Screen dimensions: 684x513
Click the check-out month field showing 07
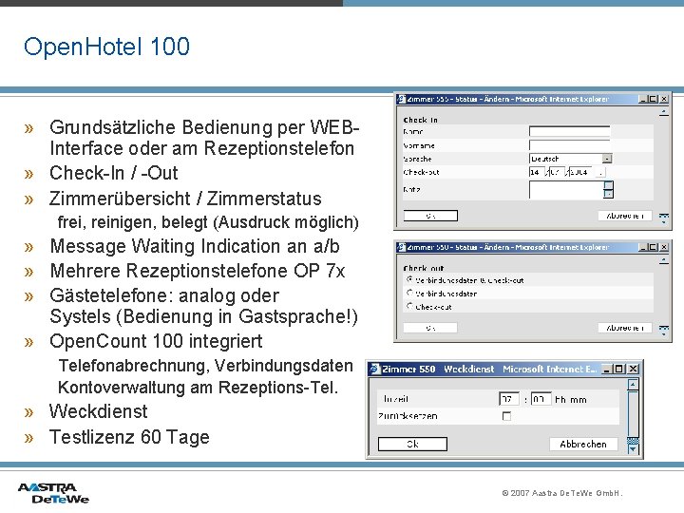(557, 172)
